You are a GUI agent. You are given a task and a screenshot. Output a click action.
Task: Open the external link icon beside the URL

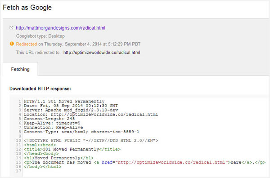coord(11,27)
